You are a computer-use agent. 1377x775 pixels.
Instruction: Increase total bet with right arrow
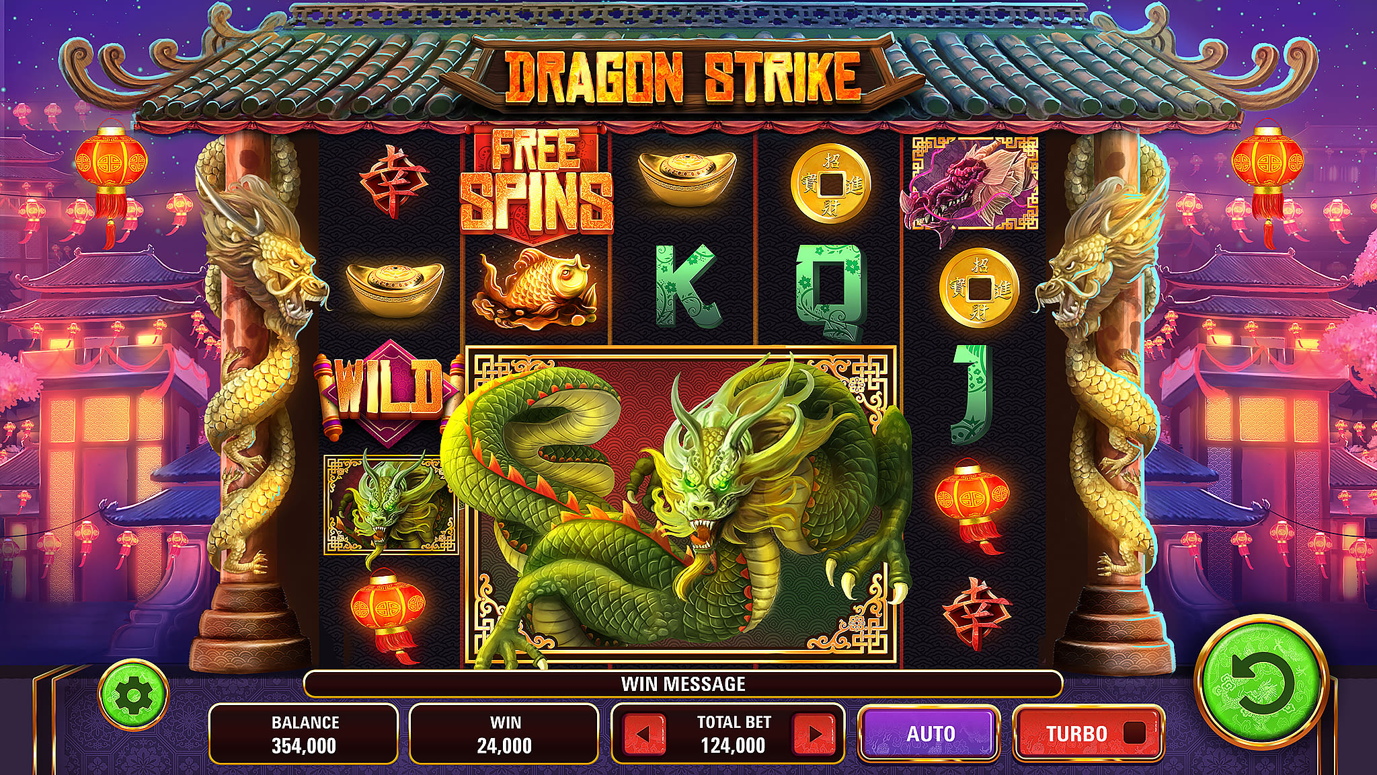[815, 734]
